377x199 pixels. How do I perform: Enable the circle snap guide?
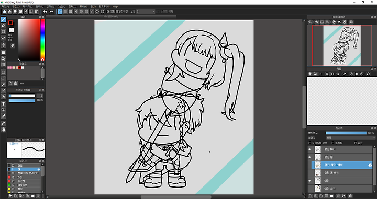point(86,11)
